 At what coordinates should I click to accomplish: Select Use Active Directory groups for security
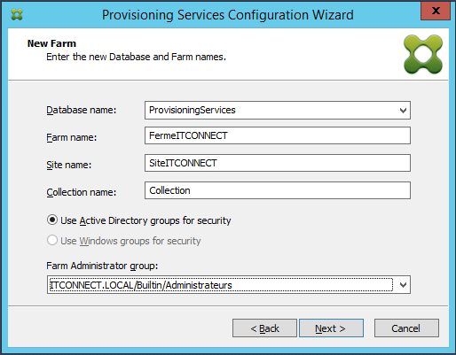coord(138,220)
